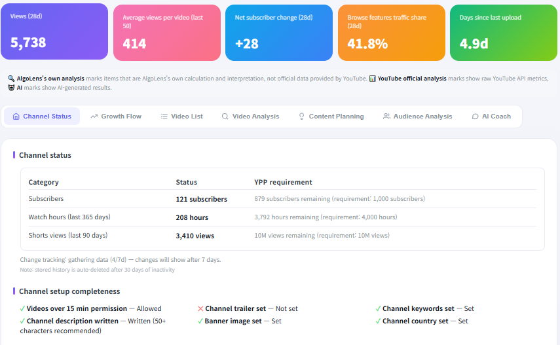Click the chat bubble icon beside AI Coach
The width and height of the screenshot is (560, 345).
pos(475,117)
